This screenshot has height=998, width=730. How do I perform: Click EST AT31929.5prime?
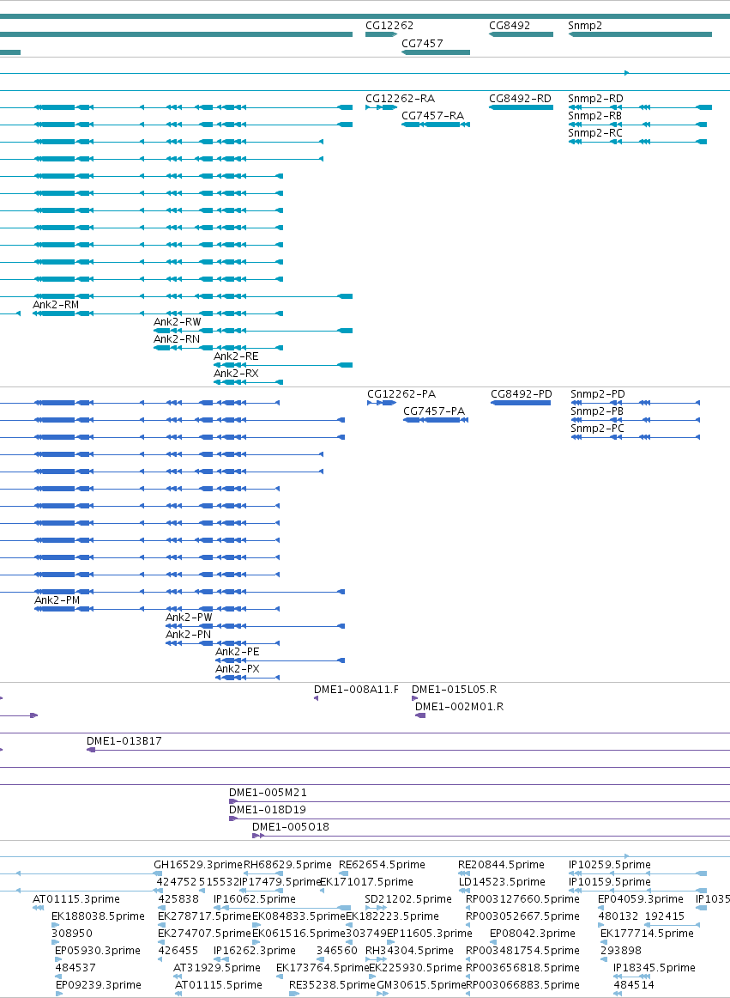click(x=217, y=967)
